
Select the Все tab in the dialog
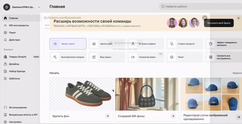(x=47, y=25)
